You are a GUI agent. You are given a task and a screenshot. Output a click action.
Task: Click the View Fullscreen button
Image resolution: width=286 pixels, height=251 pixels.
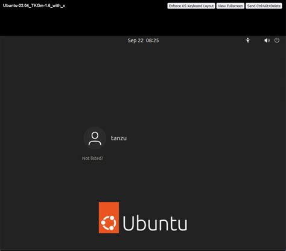click(230, 6)
